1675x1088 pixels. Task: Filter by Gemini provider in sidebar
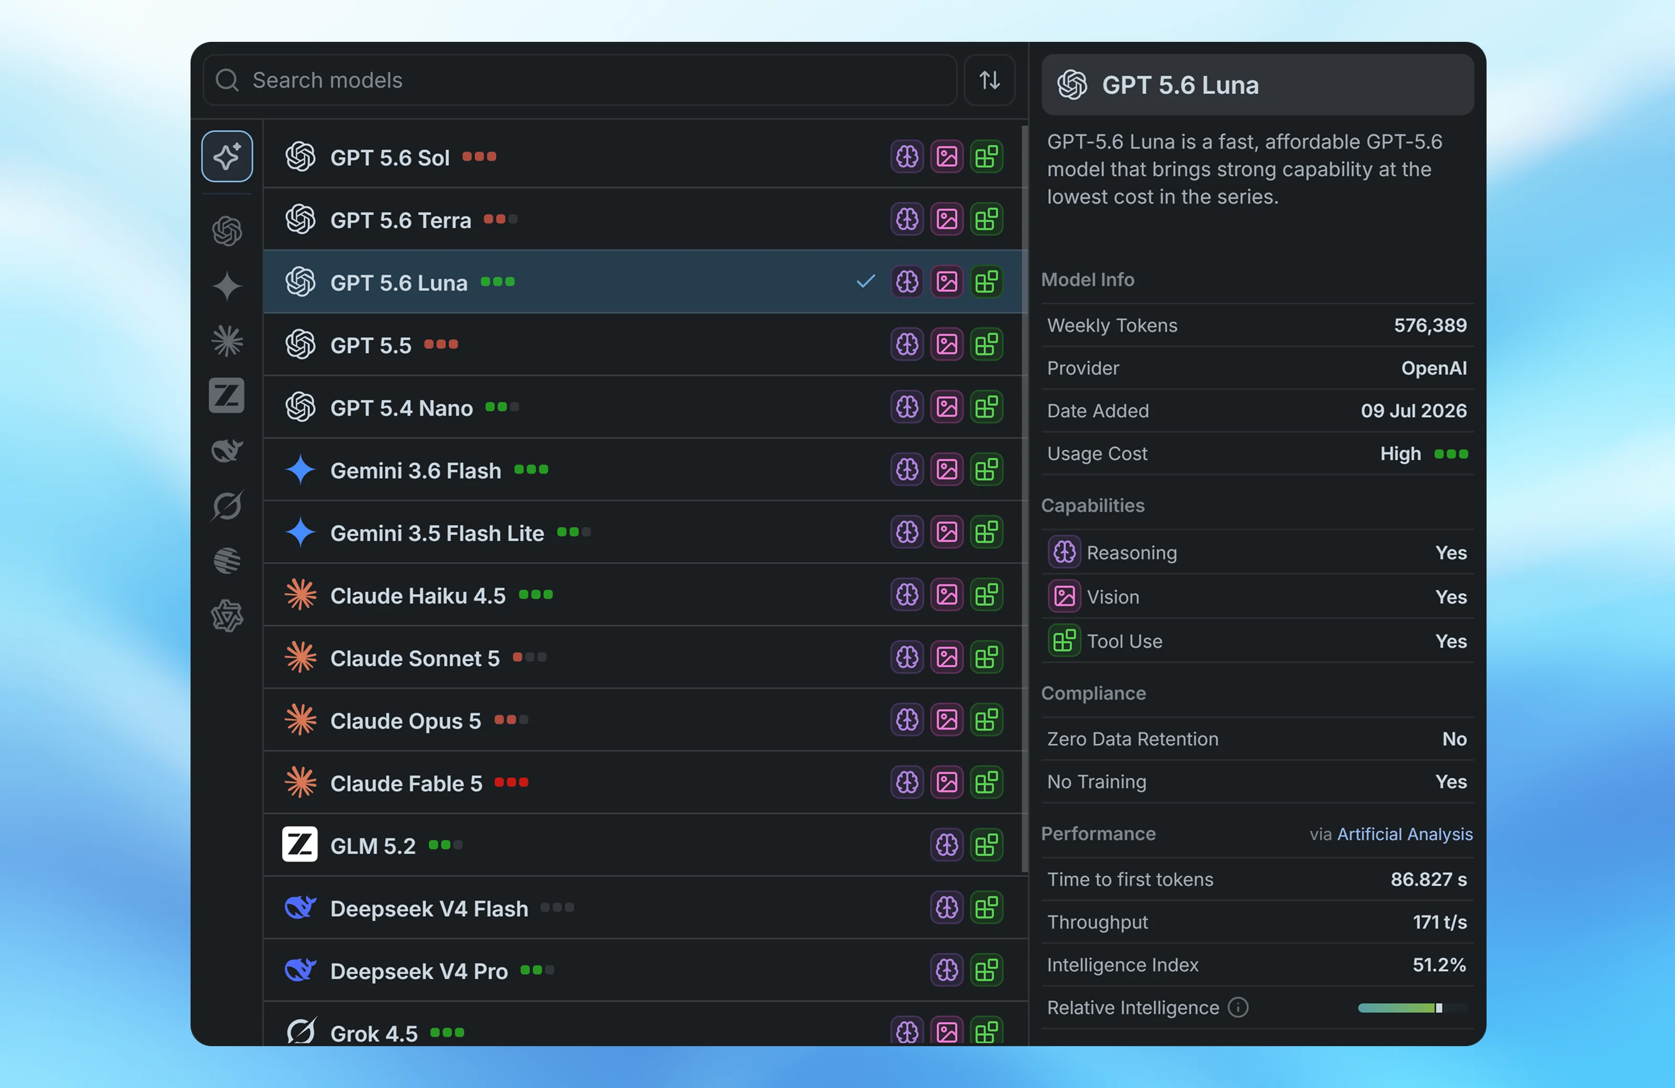tap(227, 286)
